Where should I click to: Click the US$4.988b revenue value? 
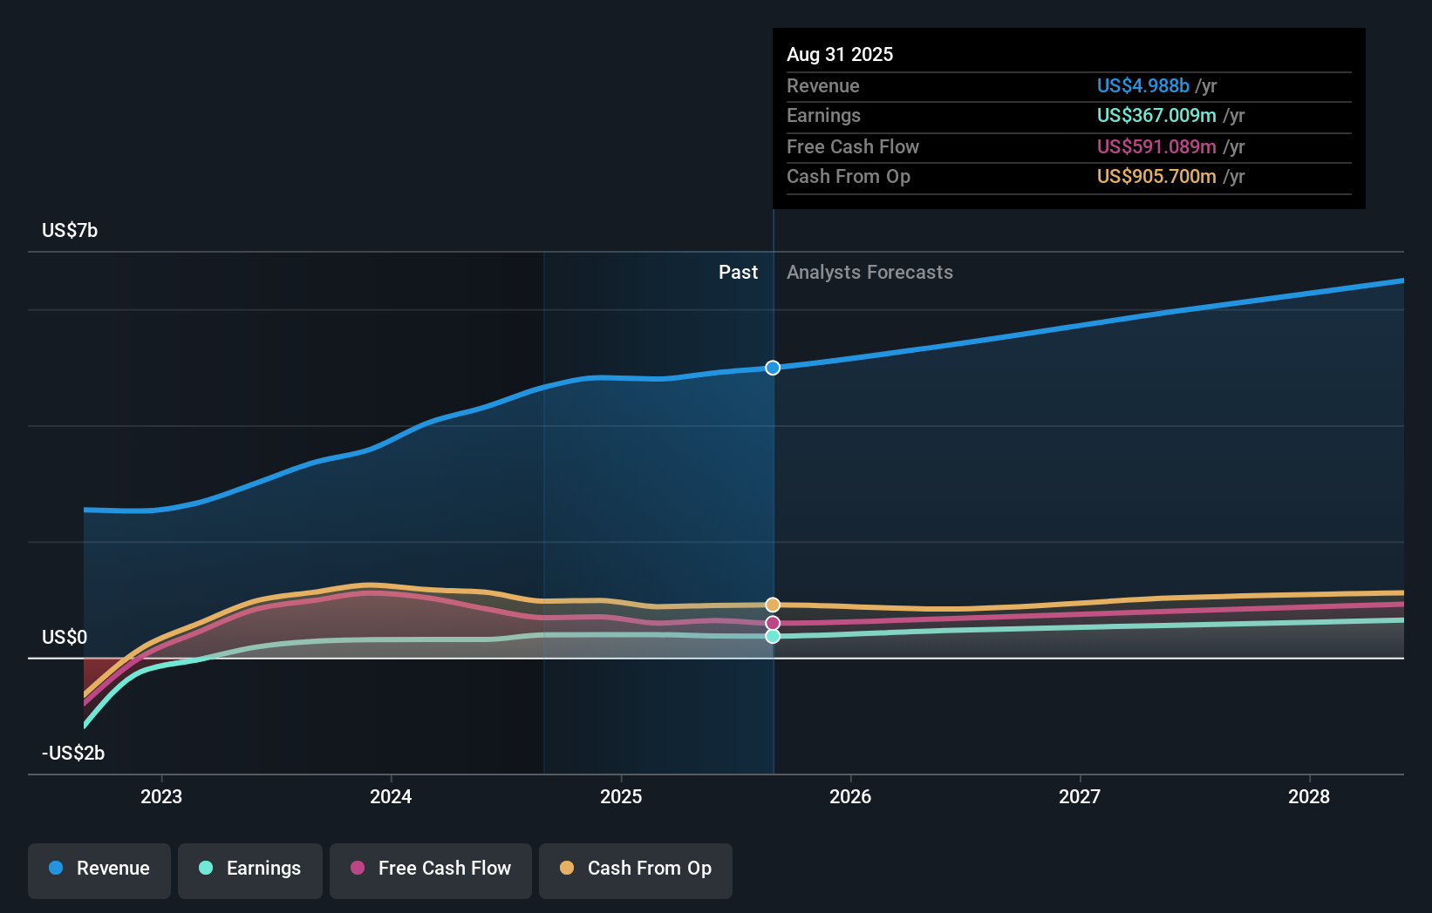coord(1142,86)
